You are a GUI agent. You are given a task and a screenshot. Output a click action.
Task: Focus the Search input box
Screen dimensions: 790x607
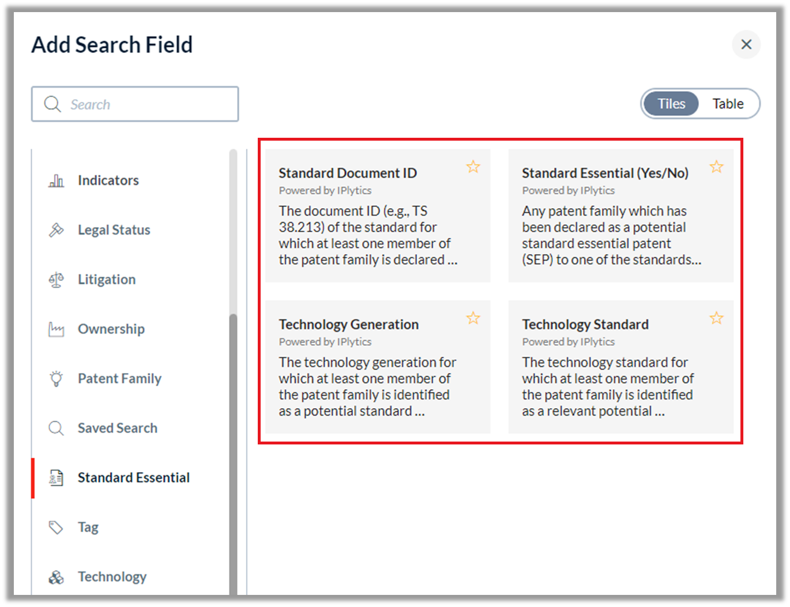point(135,104)
